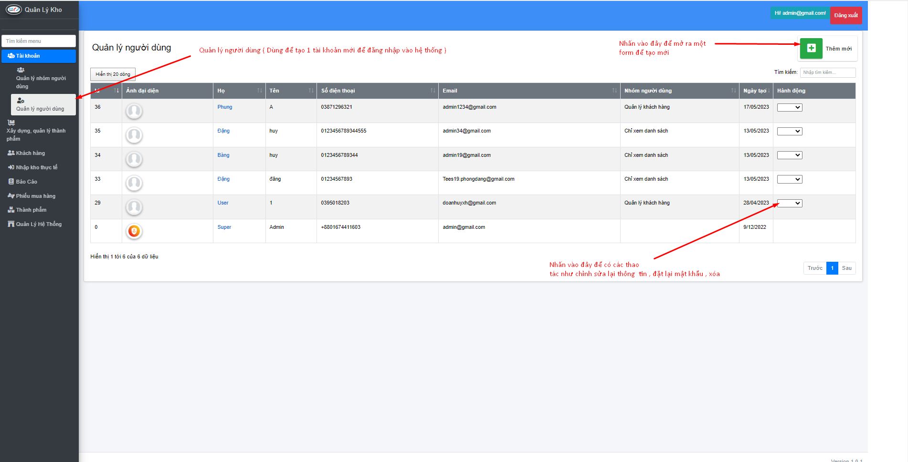Click the Quản Lý Hệ Thống store icon
The width and height of the screenshot is (908, 462).
11,224
